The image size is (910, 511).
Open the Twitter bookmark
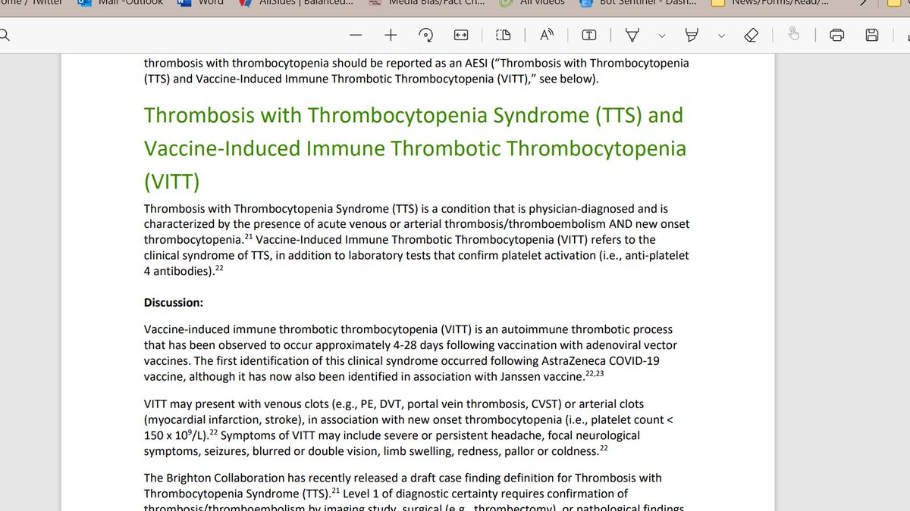tap(30, 3)
